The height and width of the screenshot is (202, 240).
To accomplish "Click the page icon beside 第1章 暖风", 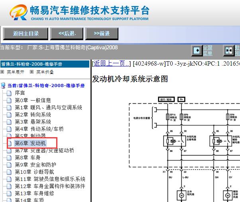I will pos(9,108).
